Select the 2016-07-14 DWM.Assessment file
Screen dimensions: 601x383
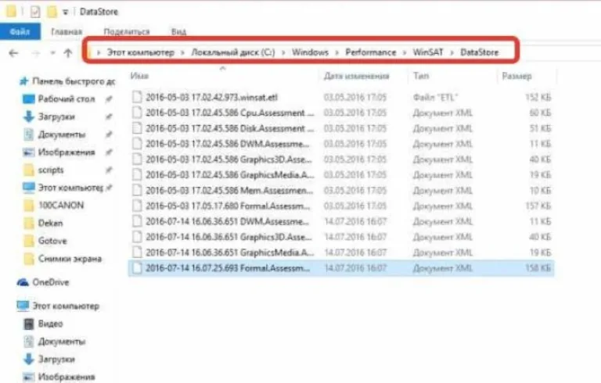[x=340, y=221]
